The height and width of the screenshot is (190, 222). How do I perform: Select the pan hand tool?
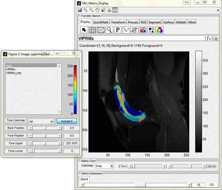[97, 10]
